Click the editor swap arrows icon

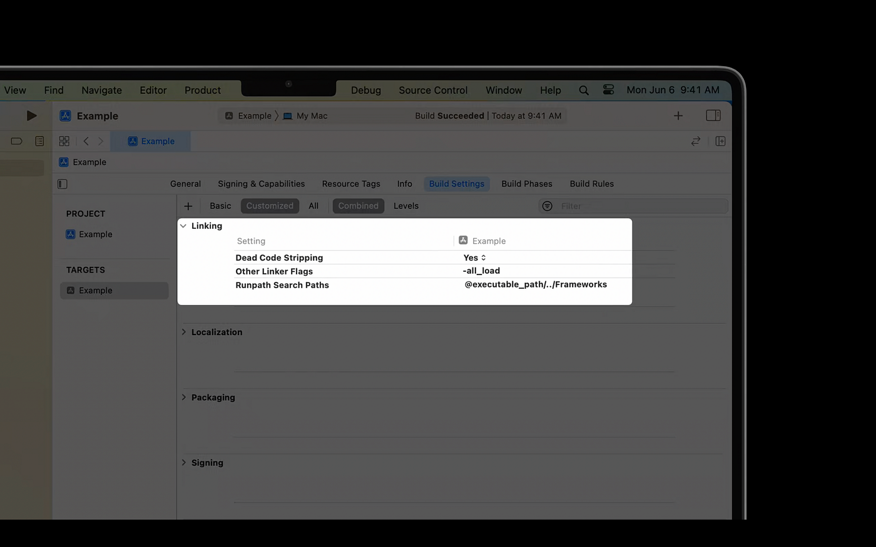pos(696,141)
